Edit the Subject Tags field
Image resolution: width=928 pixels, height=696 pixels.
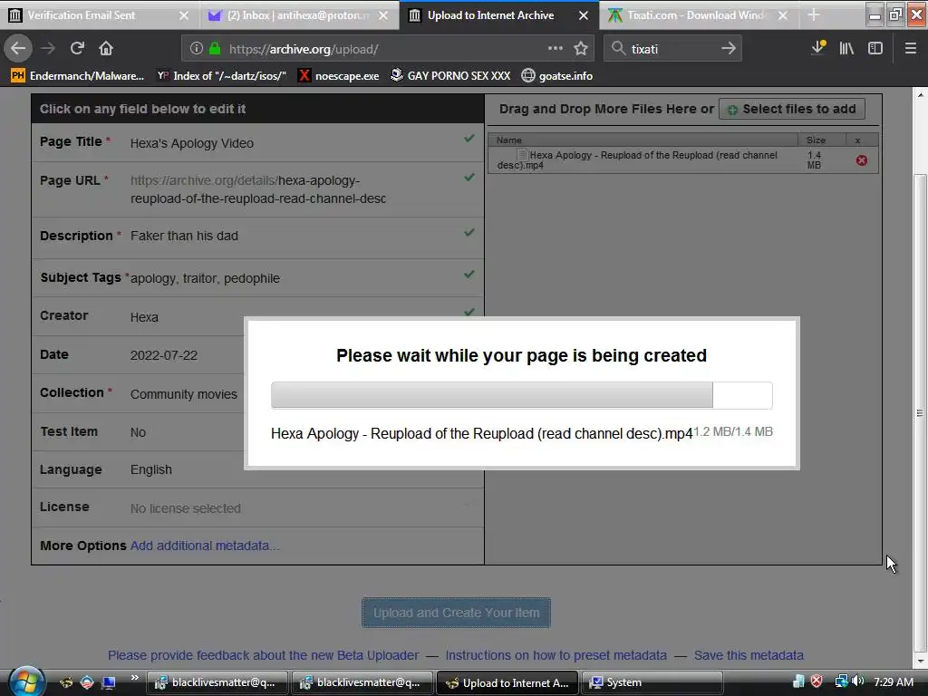(x=205, y=278)
